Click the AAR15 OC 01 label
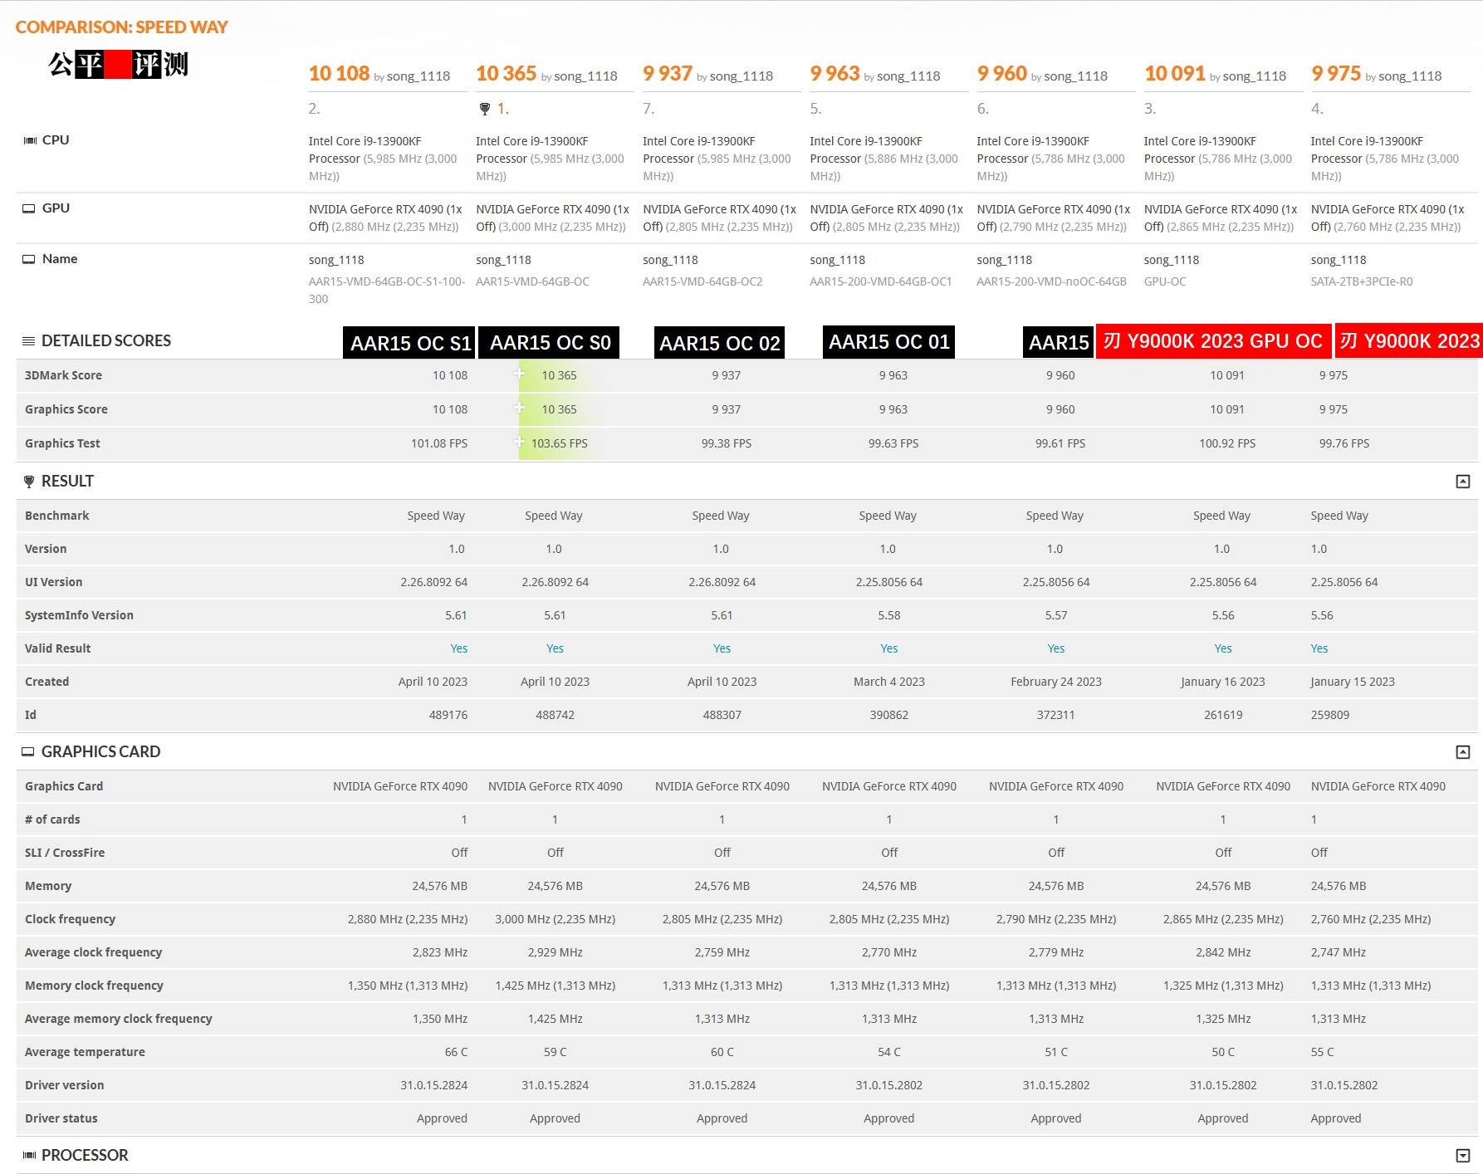 (888, 342)
